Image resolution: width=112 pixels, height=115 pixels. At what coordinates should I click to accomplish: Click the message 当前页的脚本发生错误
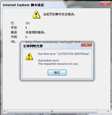pyautogui.click(x=59, y=14)
